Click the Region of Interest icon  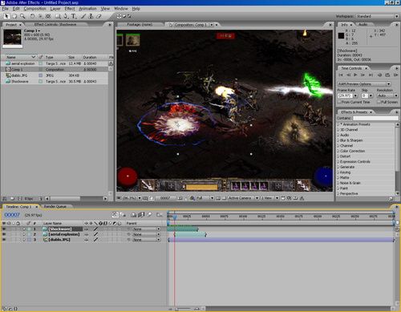tap(218, 198)
